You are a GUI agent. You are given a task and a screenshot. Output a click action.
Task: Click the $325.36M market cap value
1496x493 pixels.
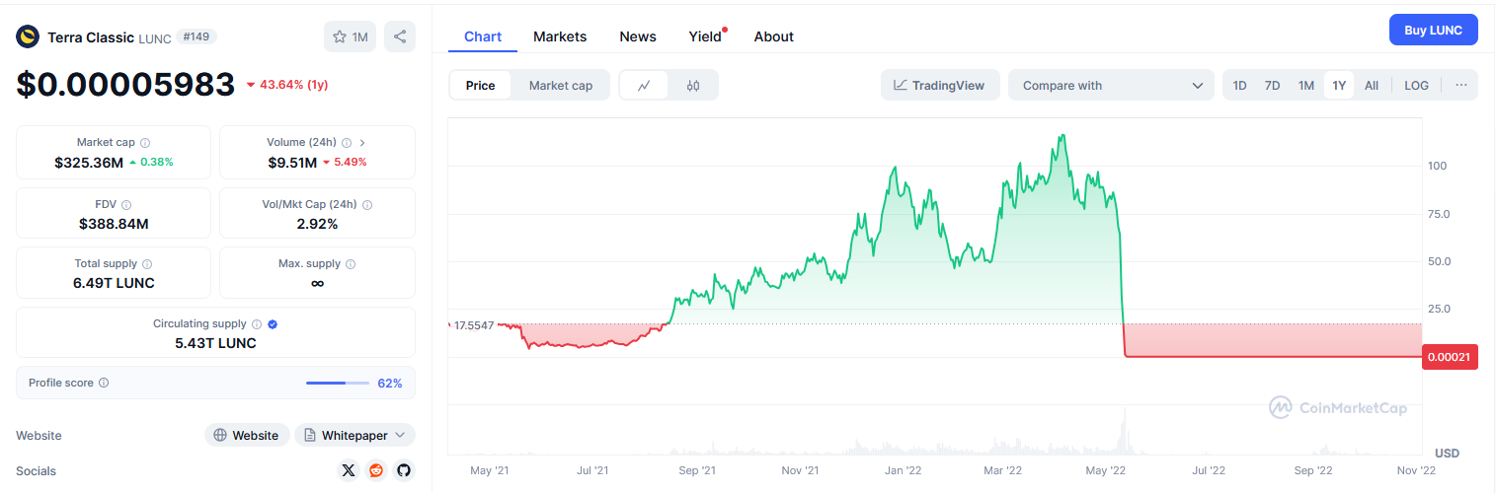tap(89, 162)
